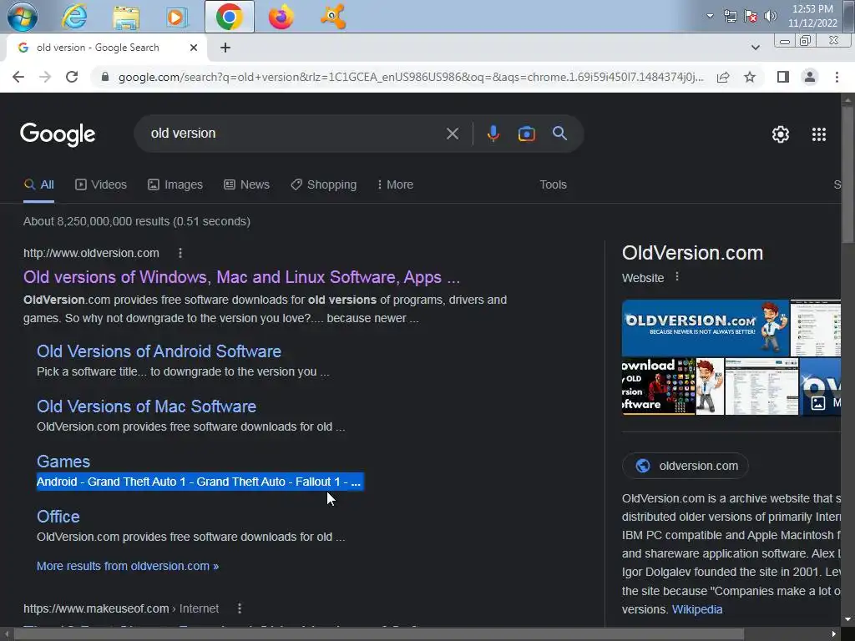The width and height of the screenshot is (855, 641).
Task: Open the volume speaker tray icon
Action: pos(770,16)
